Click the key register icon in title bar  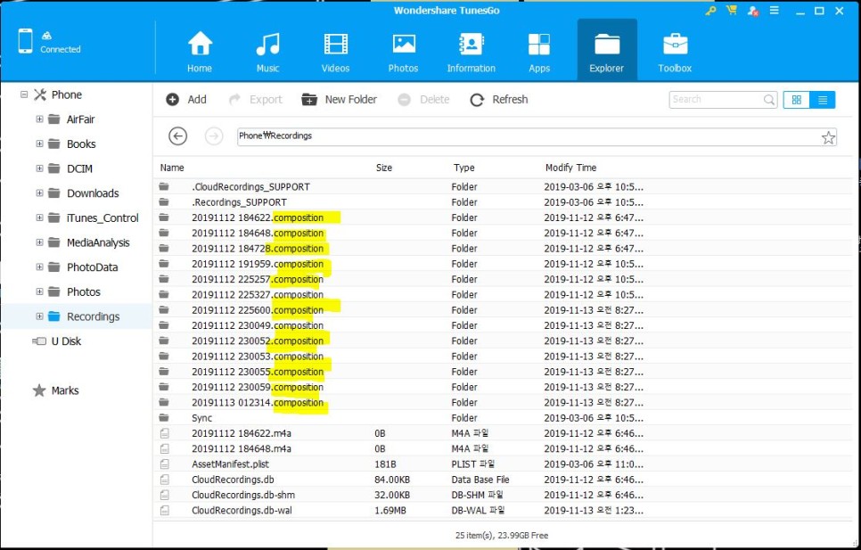(710, 11)
